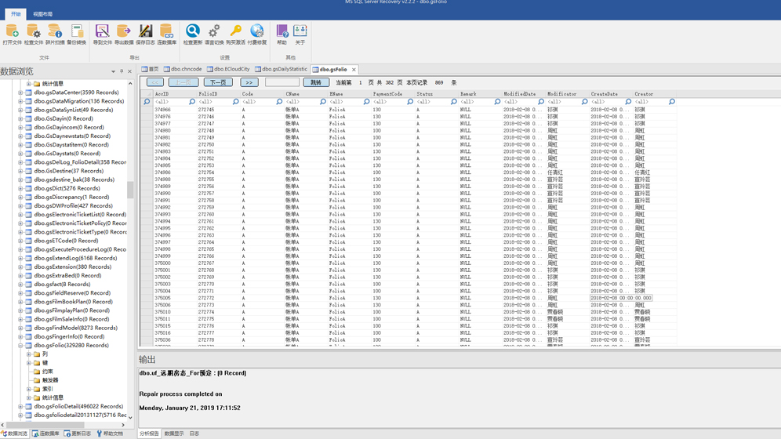Select the 日志 bottom tab
This screenshot has height=439, width=781.
pyautogui.click(x=194, y=434)
